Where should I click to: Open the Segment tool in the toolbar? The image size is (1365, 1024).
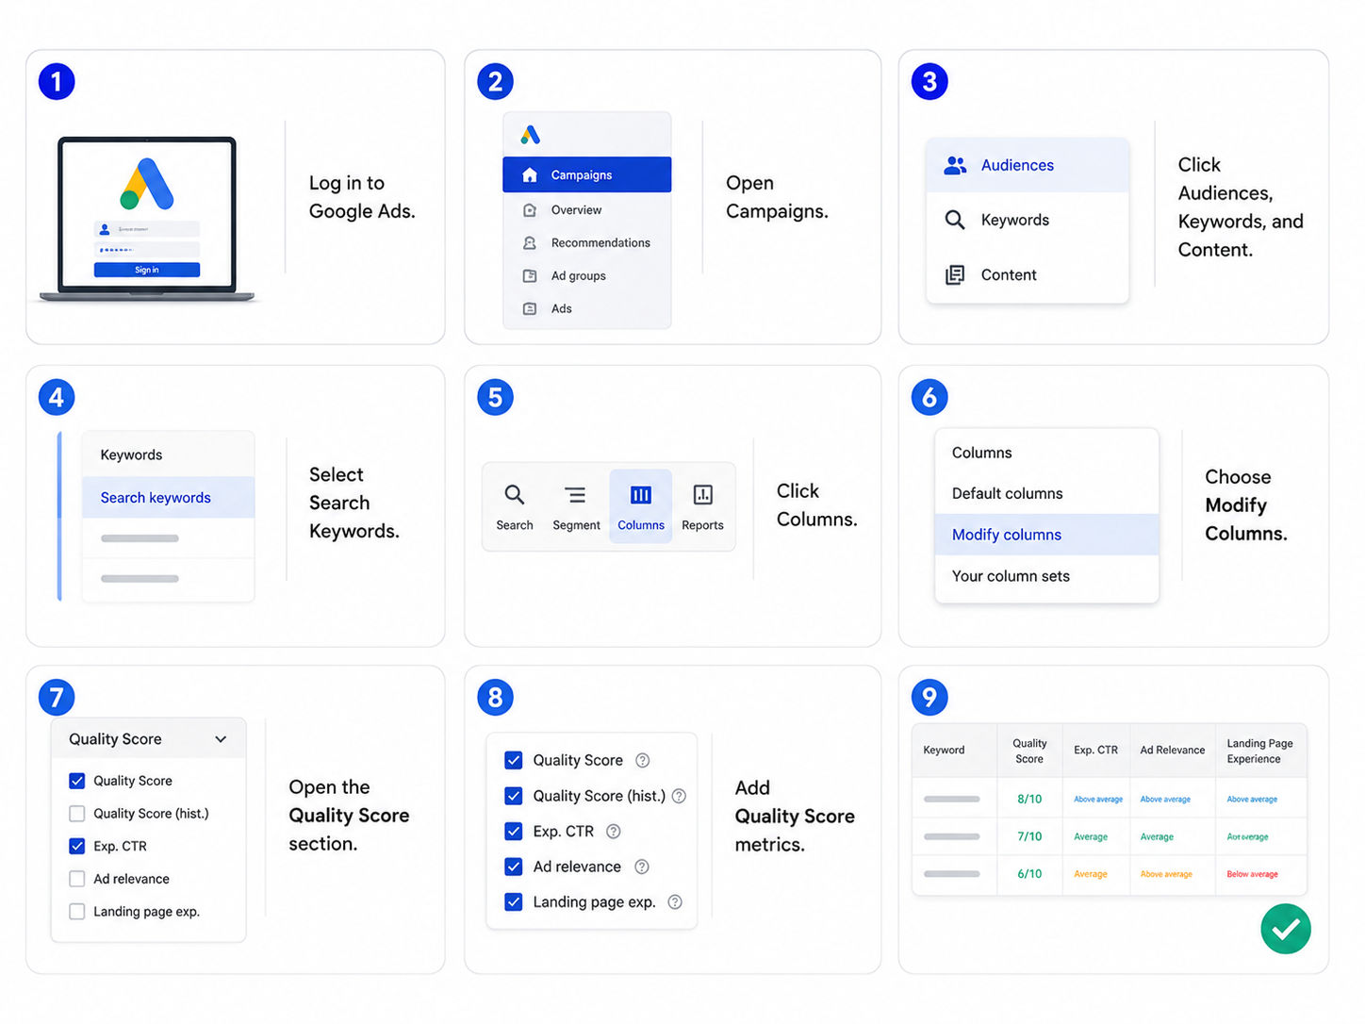[576, 506]
